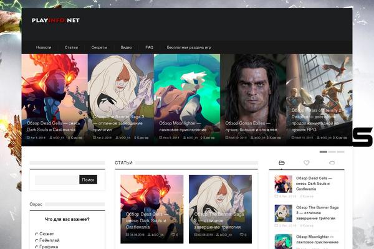Image resolution: width=374 pixels, height=249 pixels.
Task: Click author name on Dead Cells slider card
Action: (59, 138)
